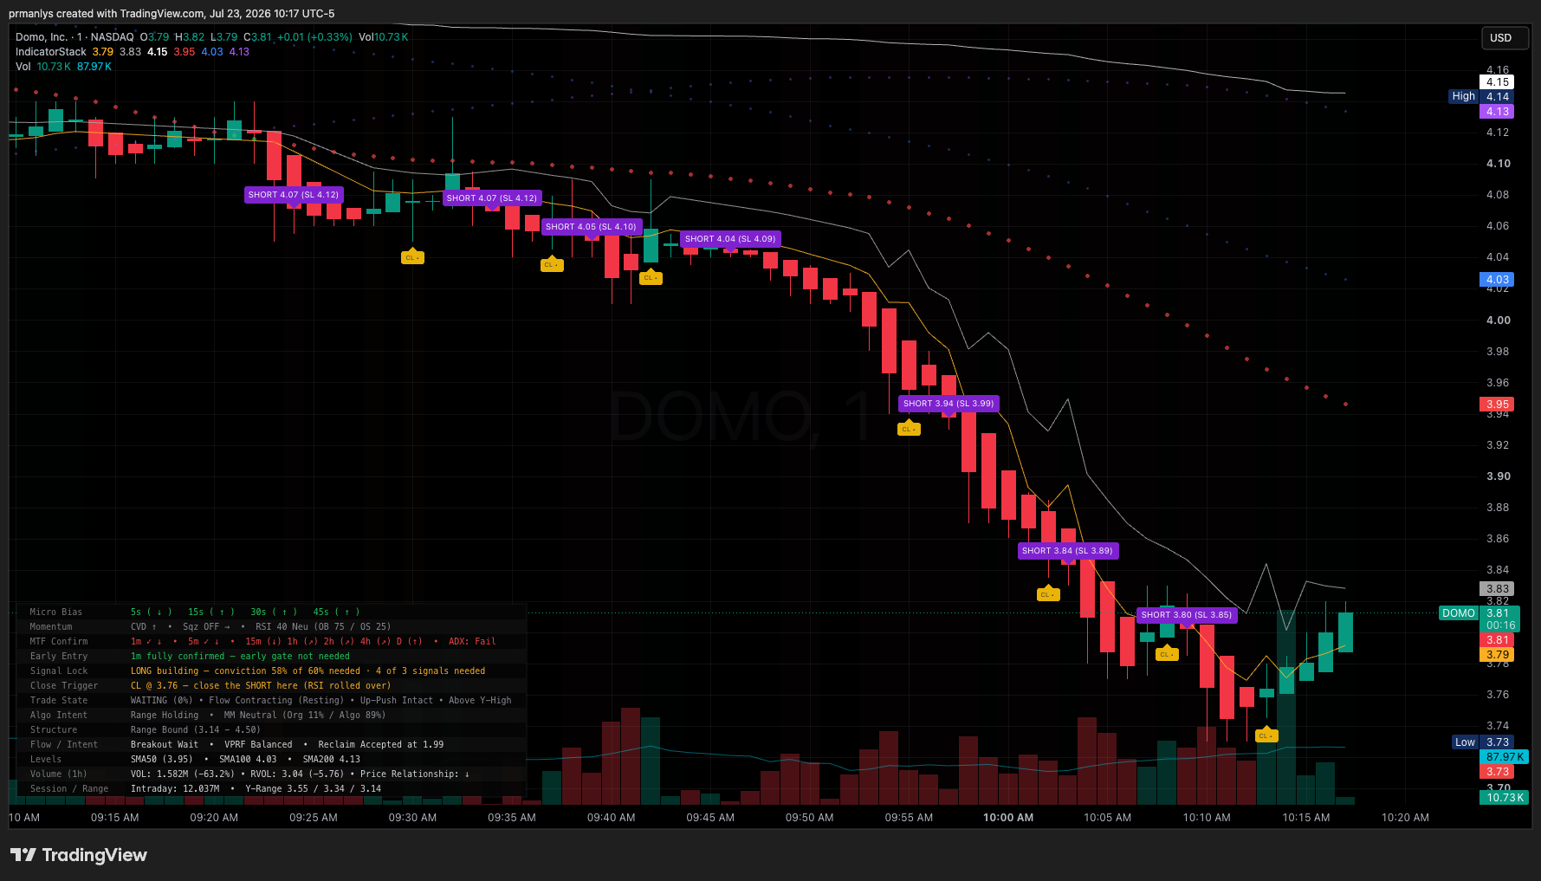Click the 10:10 AM time axis label
Viewport: 1541px width, 881px height.
click(1207, 818)
